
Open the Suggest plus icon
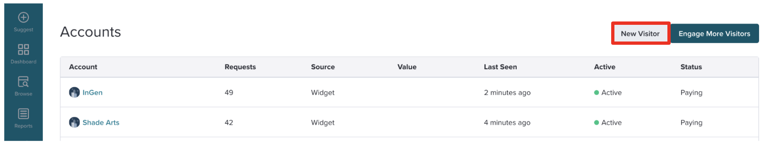(24, 17)
